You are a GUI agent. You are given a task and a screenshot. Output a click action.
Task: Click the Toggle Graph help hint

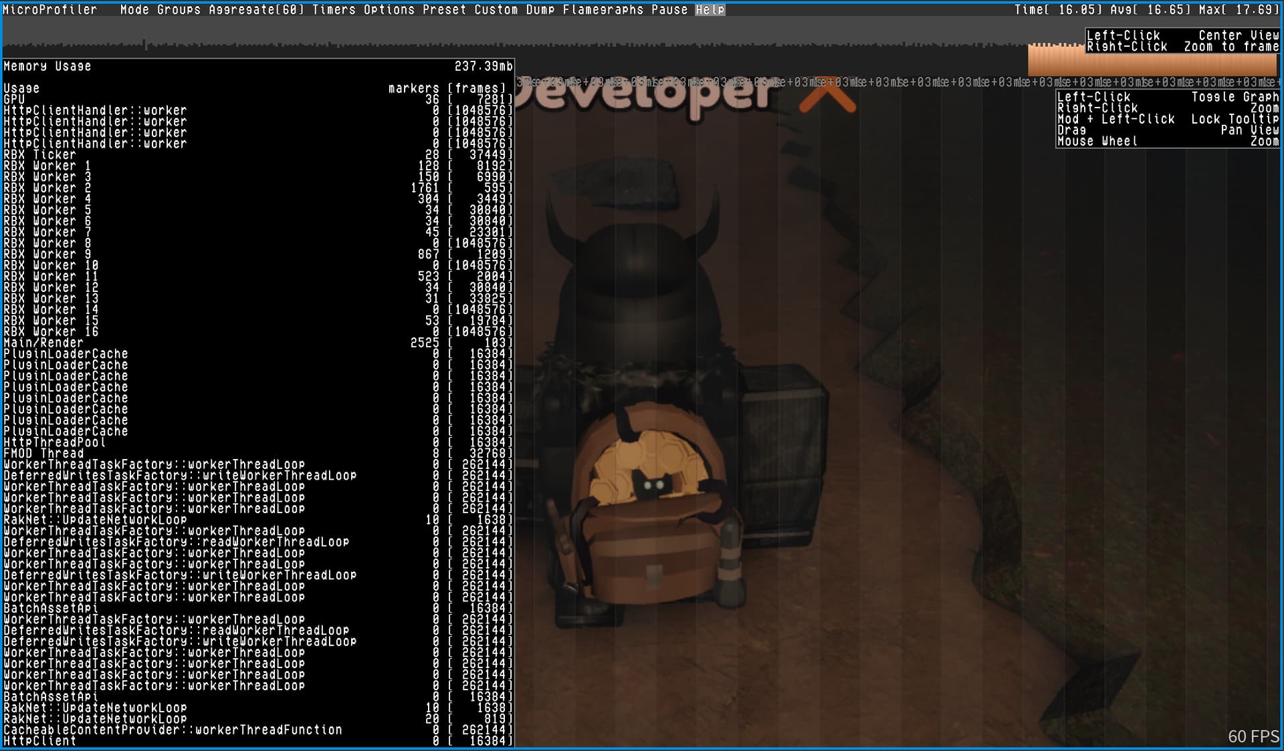[1235, 97]
